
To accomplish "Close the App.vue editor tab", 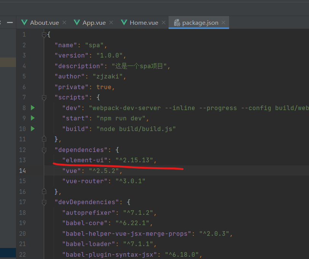I will 111,23.
